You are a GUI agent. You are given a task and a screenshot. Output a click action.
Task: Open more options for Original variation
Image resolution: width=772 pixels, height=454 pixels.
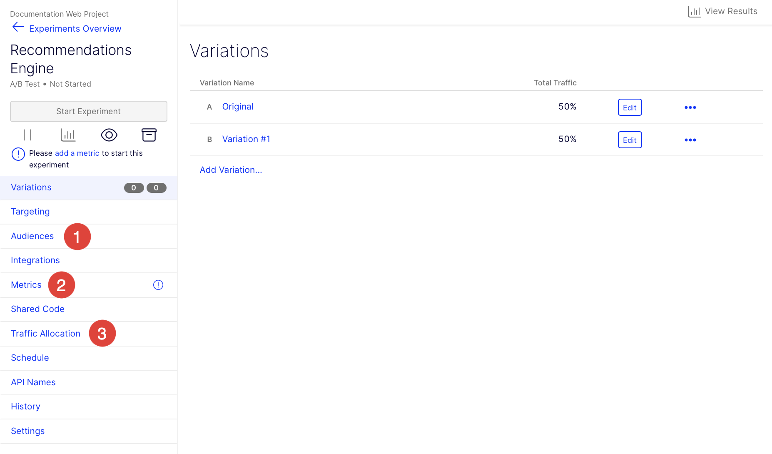pos(690,107)
